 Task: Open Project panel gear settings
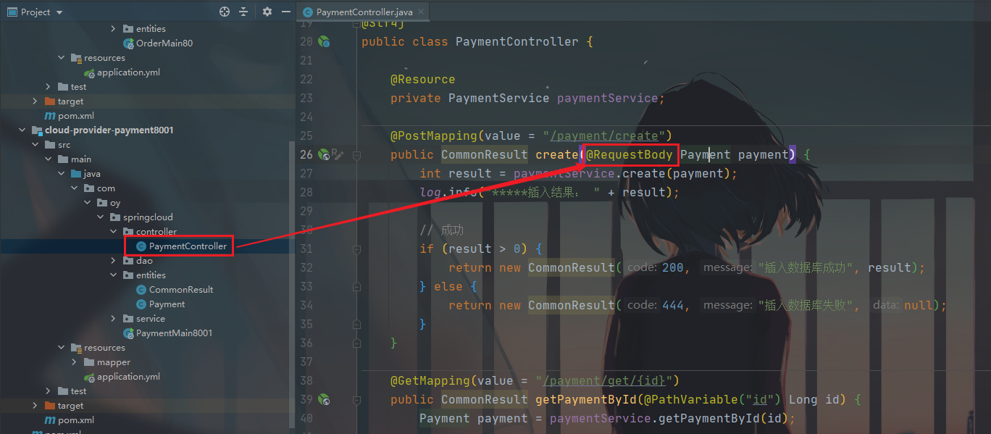coord(267,12)
